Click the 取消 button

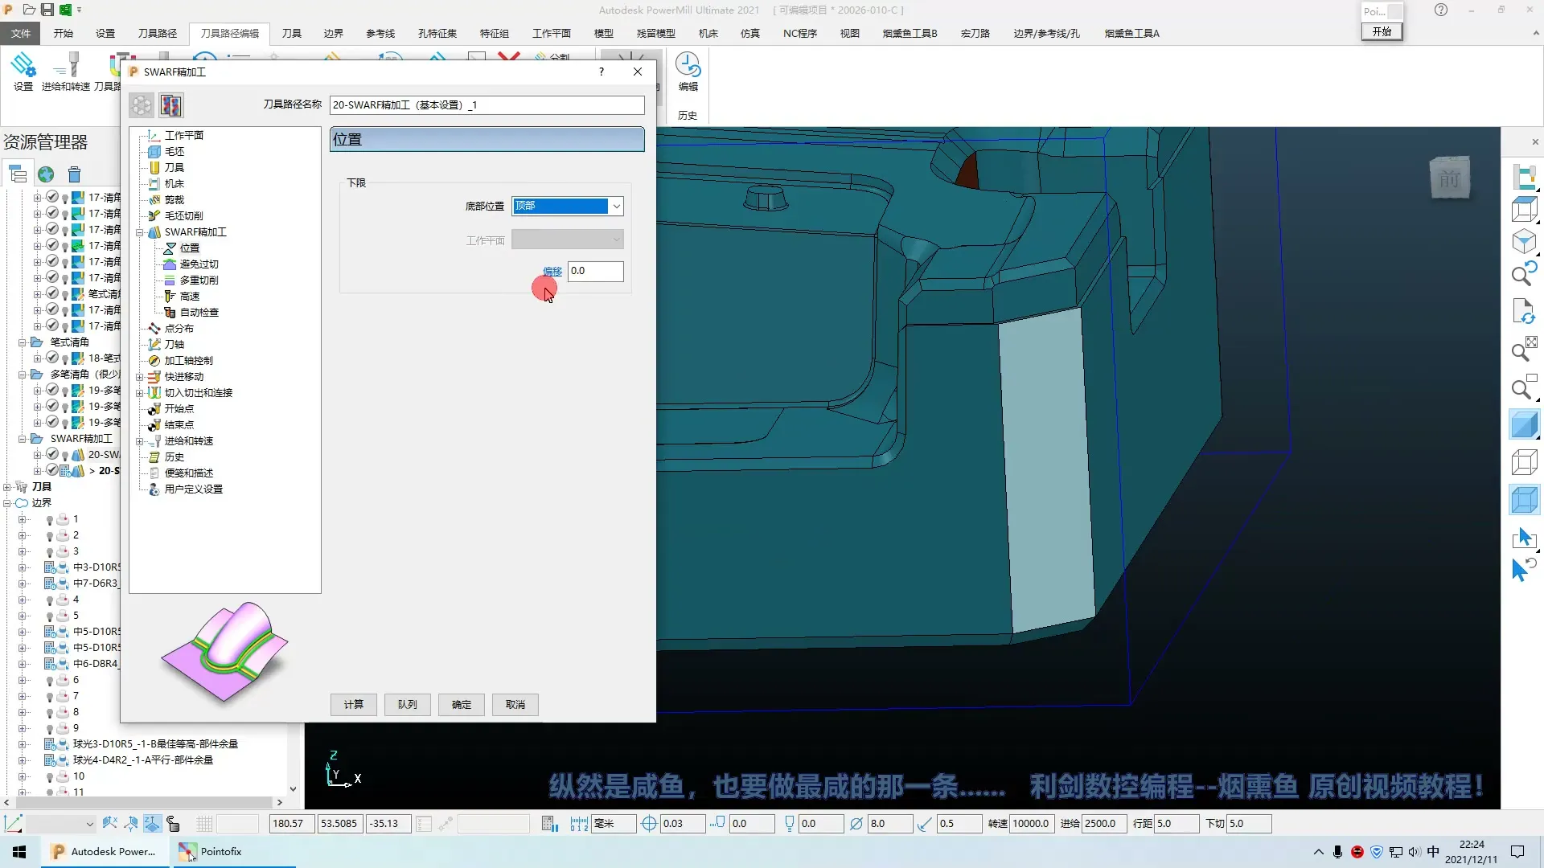515,705
